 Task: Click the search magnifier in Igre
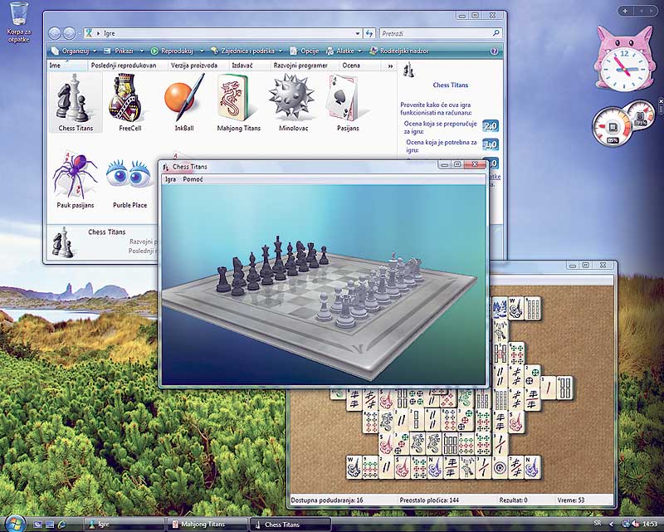496,32
